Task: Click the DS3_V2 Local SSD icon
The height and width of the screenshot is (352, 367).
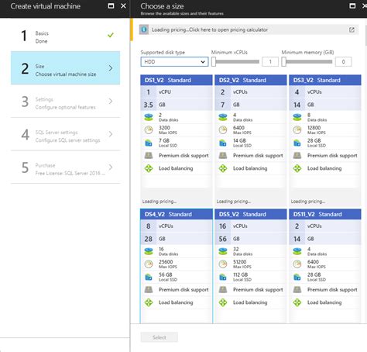Action: [x=297, y=143]
